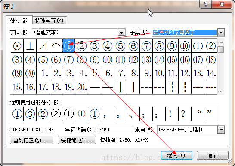235x166 pixels.
Task: Select the right triangle ⊿ symbol
Action: click(x=43, y=46)
